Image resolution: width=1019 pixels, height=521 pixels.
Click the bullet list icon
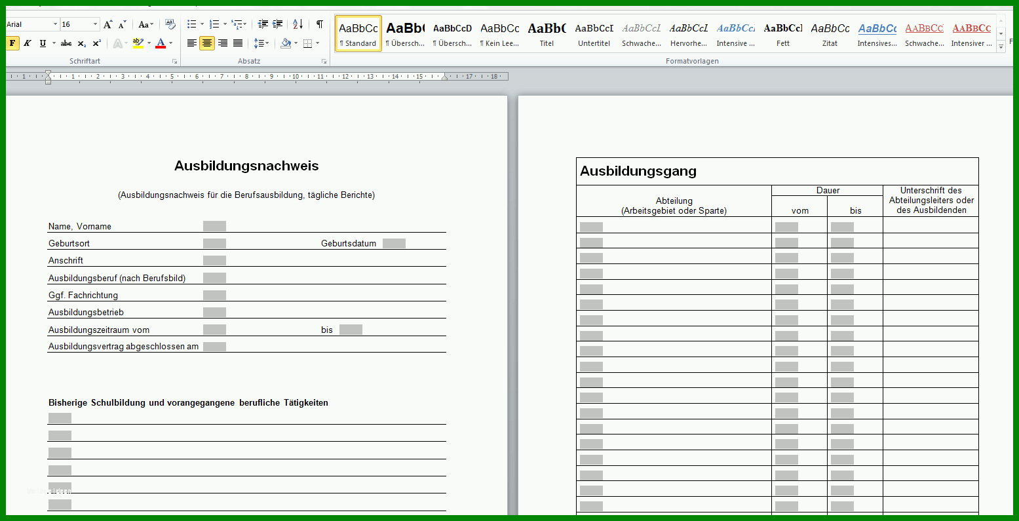191,24
